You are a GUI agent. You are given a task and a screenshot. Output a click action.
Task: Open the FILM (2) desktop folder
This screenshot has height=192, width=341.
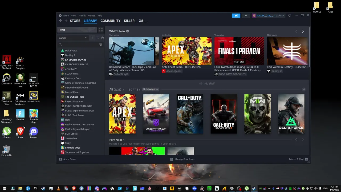click(x=317, y=7)
